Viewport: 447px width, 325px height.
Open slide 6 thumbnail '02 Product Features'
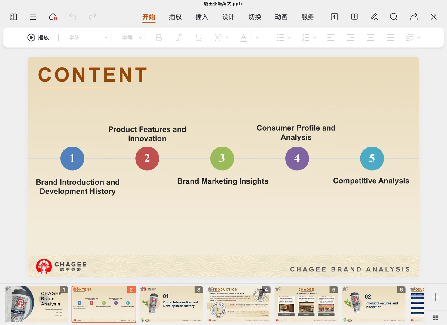tap(374, 304)
